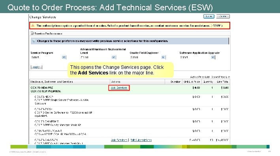The width and height of the screenshot is (280, 156).
Task: Click the info icon in the blue notice bar
Action: click(x=34, y=41)
